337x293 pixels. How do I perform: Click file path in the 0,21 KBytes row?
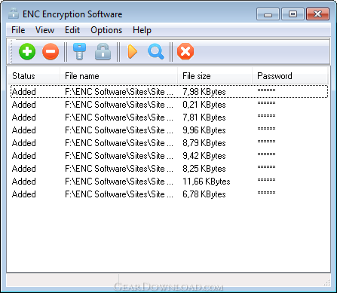point(119,105)
